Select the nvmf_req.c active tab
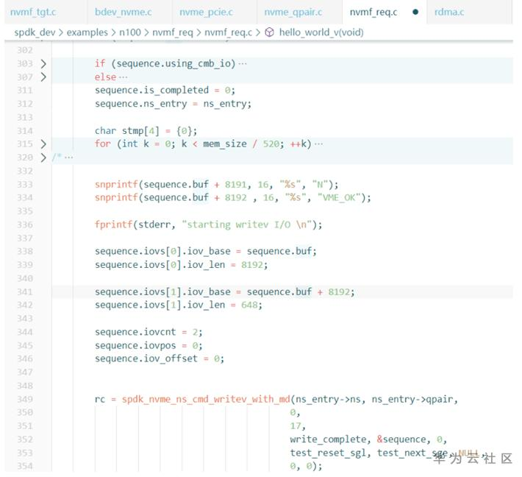The height and width of the screenshot is (477, 522). [x=373, y=13]
